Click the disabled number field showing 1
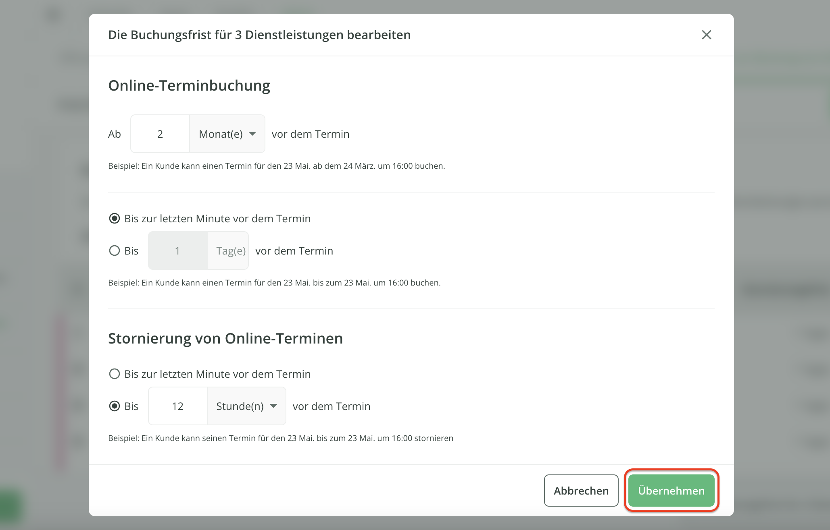Viewport: 830px width, 530px height. (177, 251)
